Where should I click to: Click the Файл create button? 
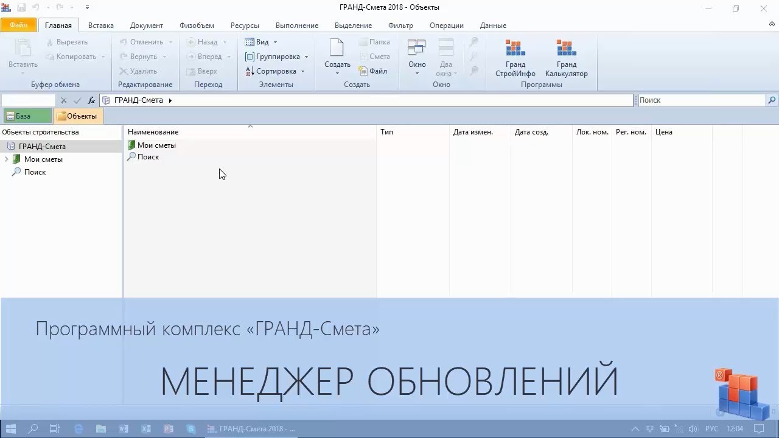(372, 71)
